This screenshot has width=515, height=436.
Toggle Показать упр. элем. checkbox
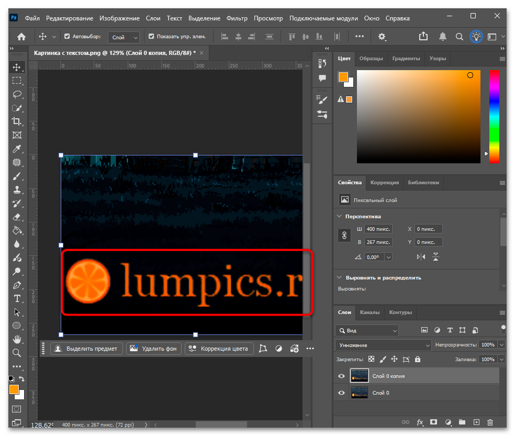pyautogui.click(x=151, y=37)
